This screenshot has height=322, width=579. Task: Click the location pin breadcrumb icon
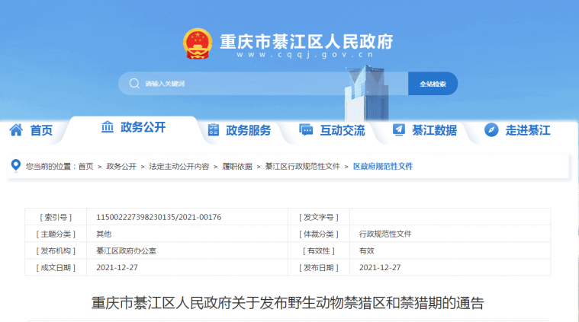16,165
